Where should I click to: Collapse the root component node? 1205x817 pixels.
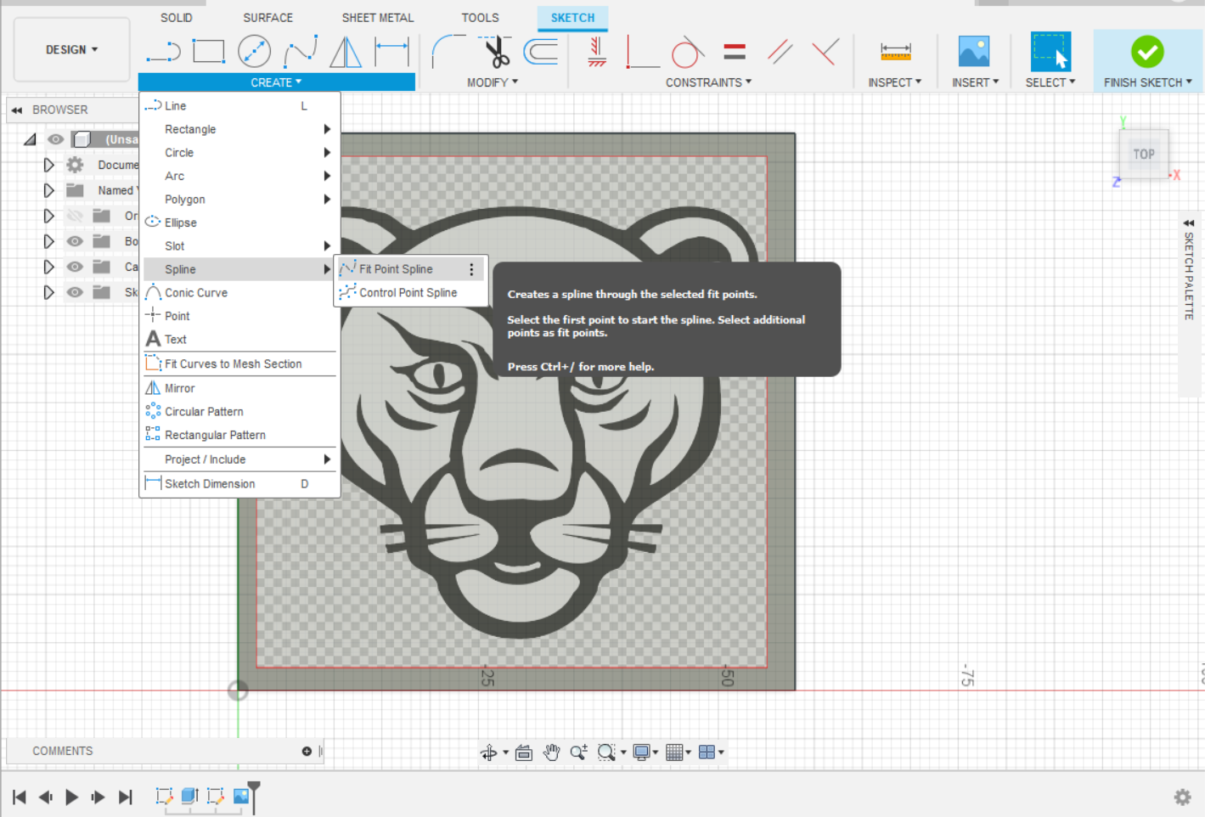(31, 139)
